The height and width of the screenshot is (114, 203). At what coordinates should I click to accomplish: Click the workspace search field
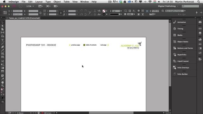(190, 6)
